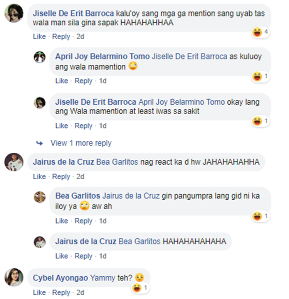Expand View 1 more reply
Image resolution: width=289 pixels, height=299 pixels.
tap(81, 143)
